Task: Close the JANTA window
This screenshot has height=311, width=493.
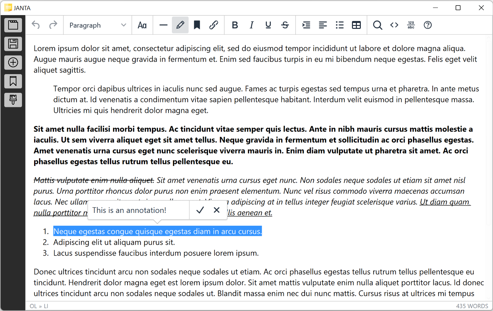Action: point(481,8)
